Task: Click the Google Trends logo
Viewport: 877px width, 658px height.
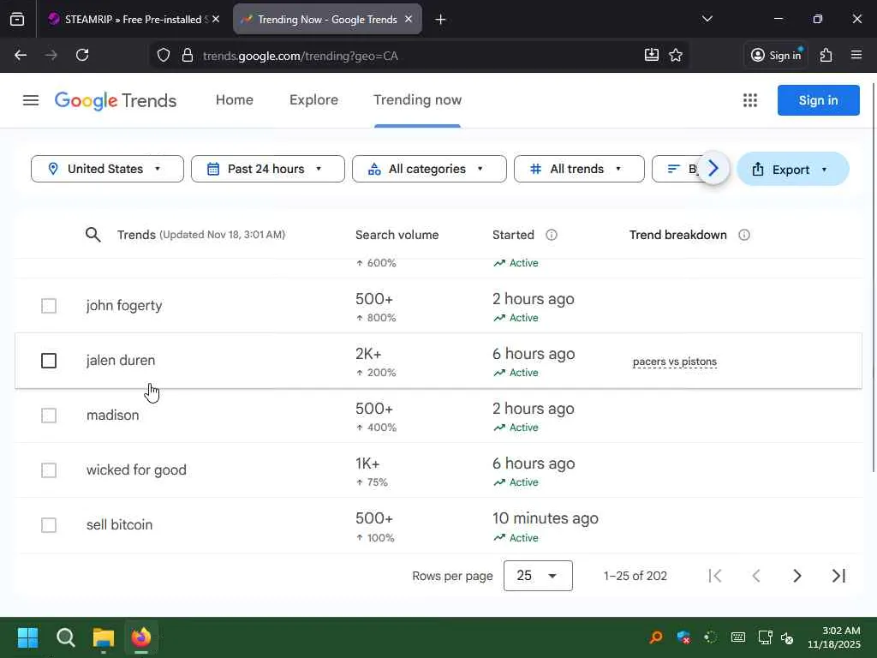Action: (x=116, y=101)
